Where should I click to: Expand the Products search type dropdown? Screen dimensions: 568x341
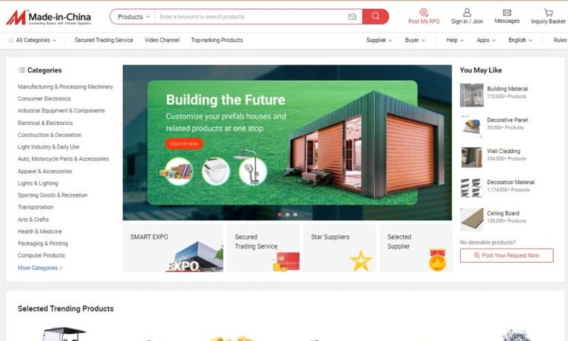tap(133, 17)
